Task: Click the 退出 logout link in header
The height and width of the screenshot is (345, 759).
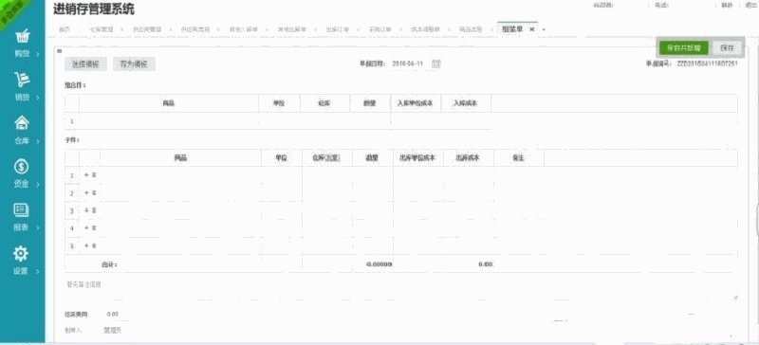Action: tap(750, 5)
